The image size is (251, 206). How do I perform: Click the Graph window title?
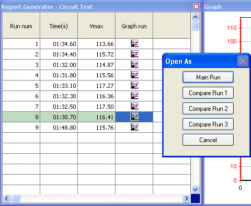click(x=213, y=7)
